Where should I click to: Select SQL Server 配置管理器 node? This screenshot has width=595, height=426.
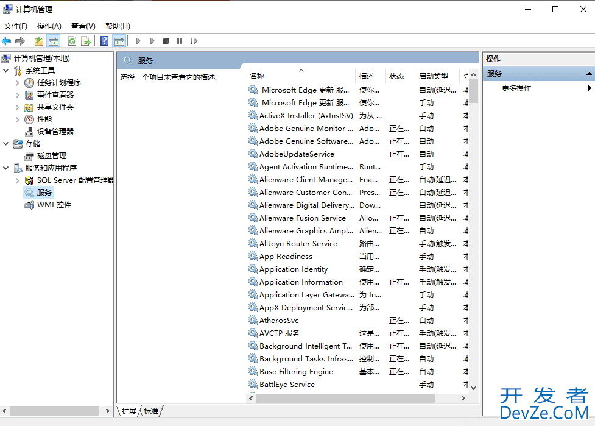[x=75, y=180]
